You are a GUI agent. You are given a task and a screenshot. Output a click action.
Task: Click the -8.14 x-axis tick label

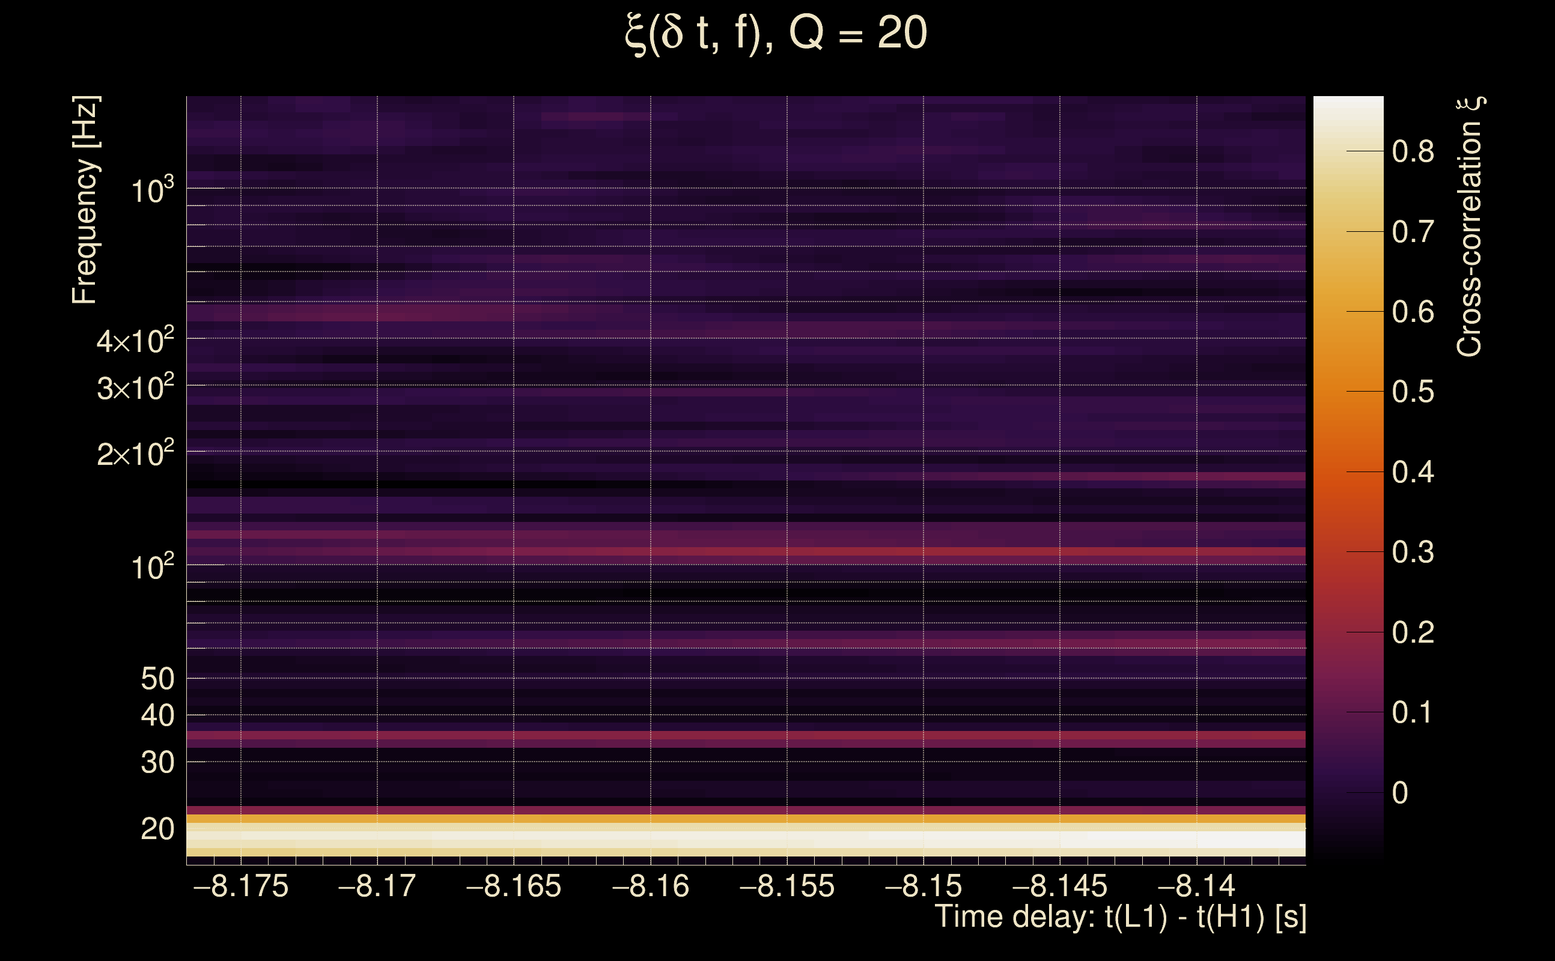[x=1196, y=886]
